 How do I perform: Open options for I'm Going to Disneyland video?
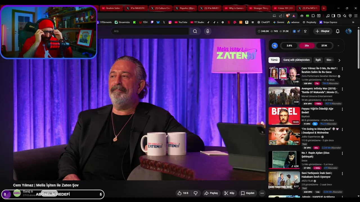pos(342,129)
